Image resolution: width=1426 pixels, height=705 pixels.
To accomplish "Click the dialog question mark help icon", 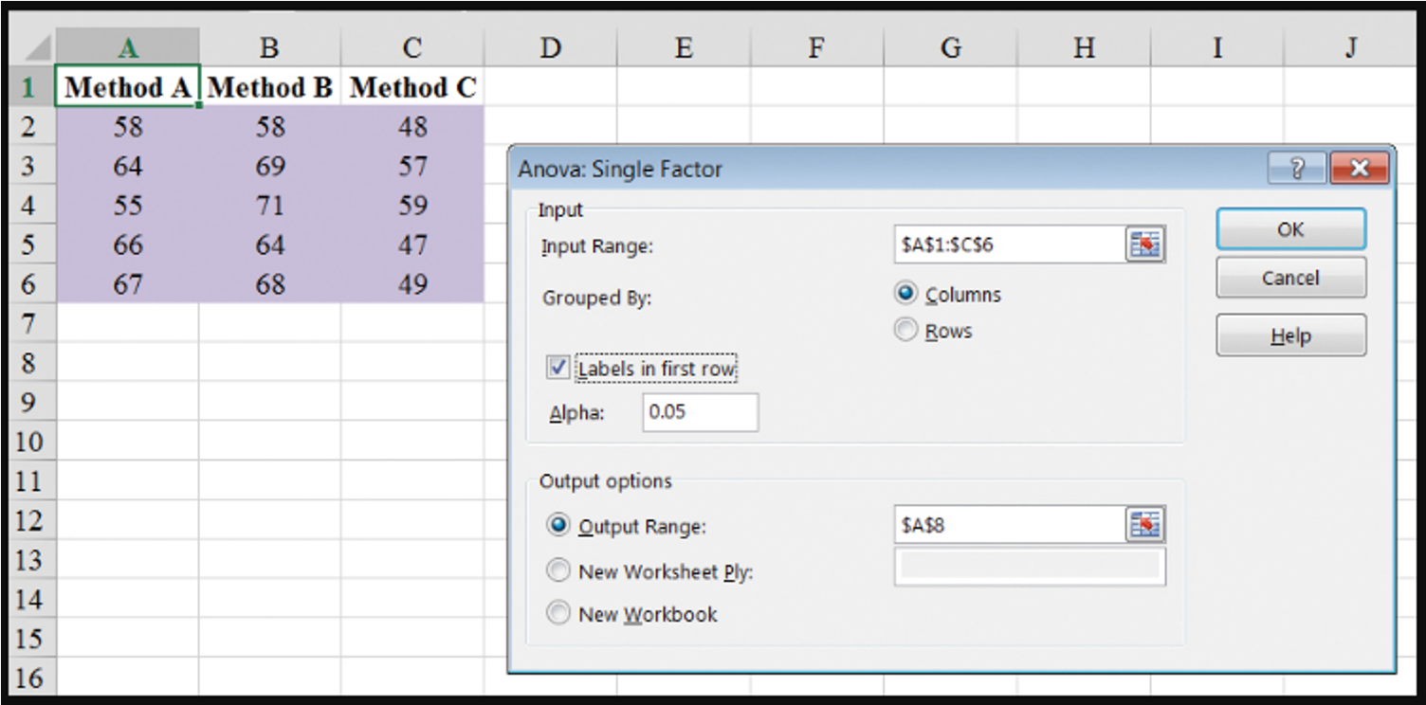I will (x=1297, y=168).
